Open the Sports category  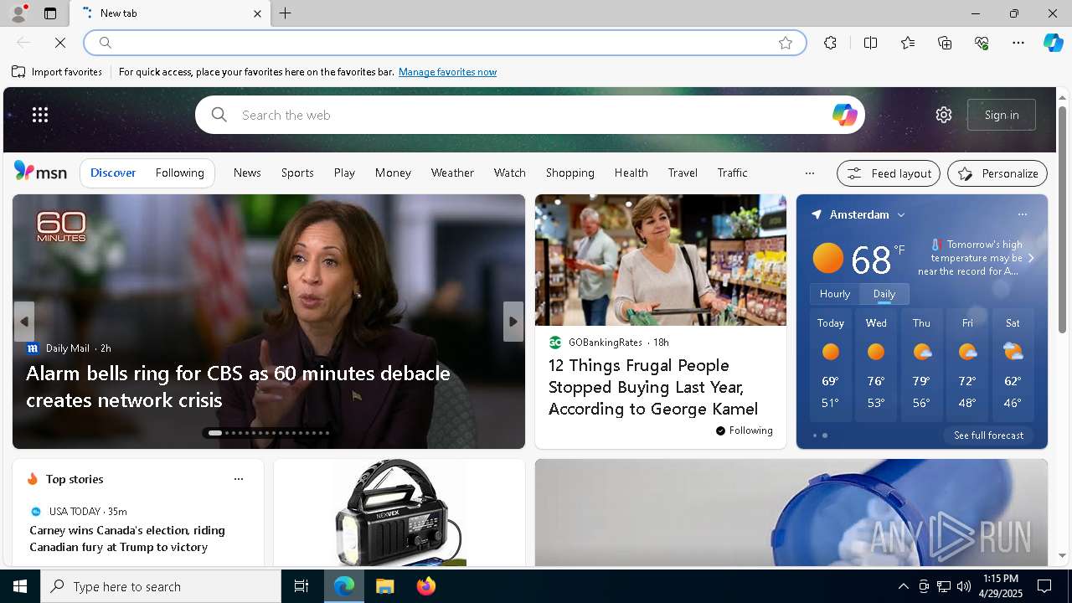[297, 173]
